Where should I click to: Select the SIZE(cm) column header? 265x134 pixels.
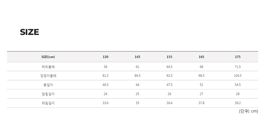click(x=48, y=57)
